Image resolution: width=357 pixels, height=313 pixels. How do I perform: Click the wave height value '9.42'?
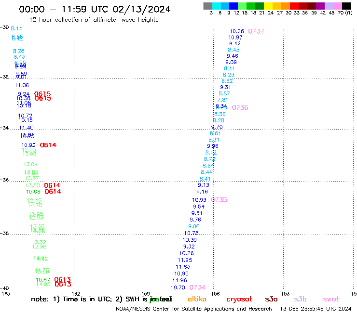[x=235, y=44]
